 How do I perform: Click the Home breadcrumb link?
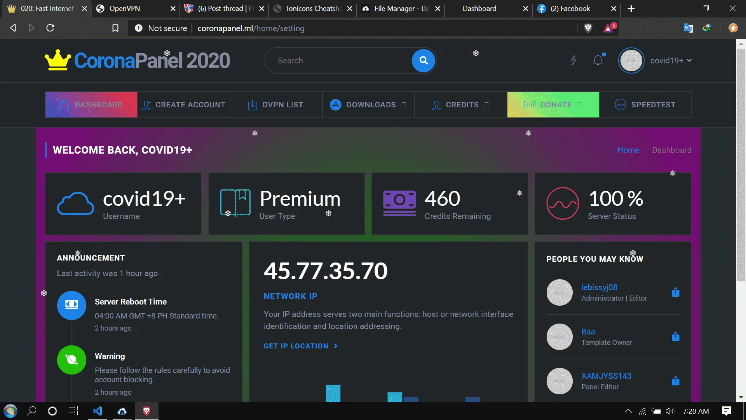[628, 150]
